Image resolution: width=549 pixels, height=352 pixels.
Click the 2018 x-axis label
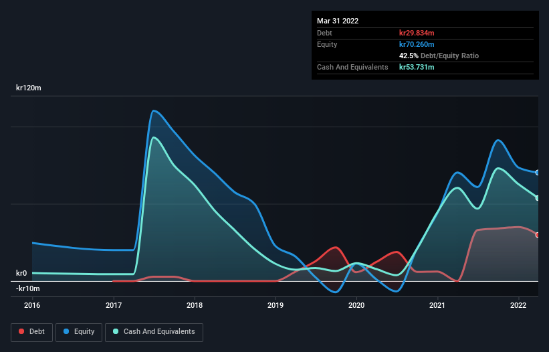pos(195,305)
